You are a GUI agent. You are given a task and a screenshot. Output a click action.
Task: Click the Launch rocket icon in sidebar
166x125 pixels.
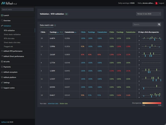2,15
